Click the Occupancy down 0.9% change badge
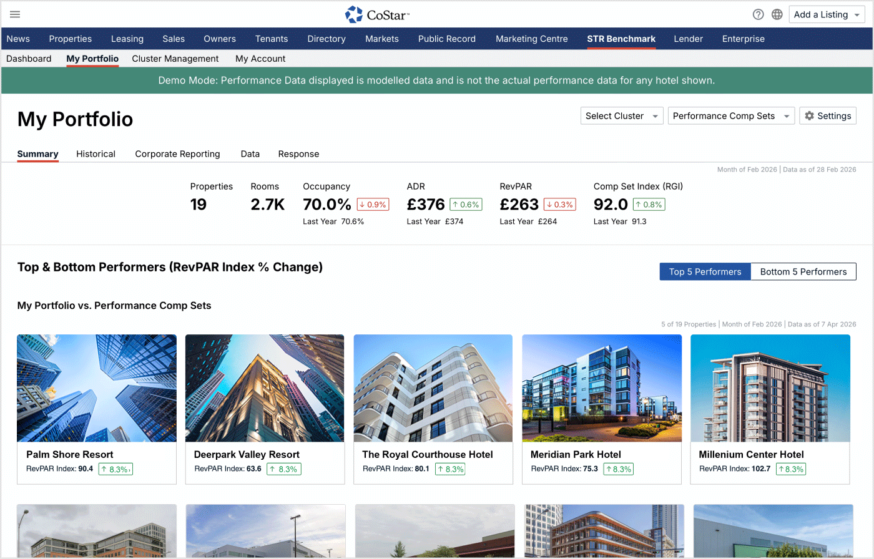The image size is (874, 559). (373, 205)
